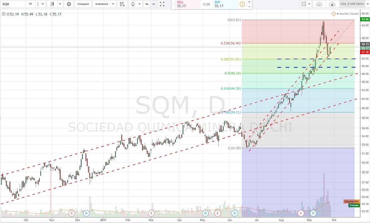The height and width of the screenshot is (223, 370).
Task: Click the 0(63.81) Fibonacci level label
Action: (234, 20)
